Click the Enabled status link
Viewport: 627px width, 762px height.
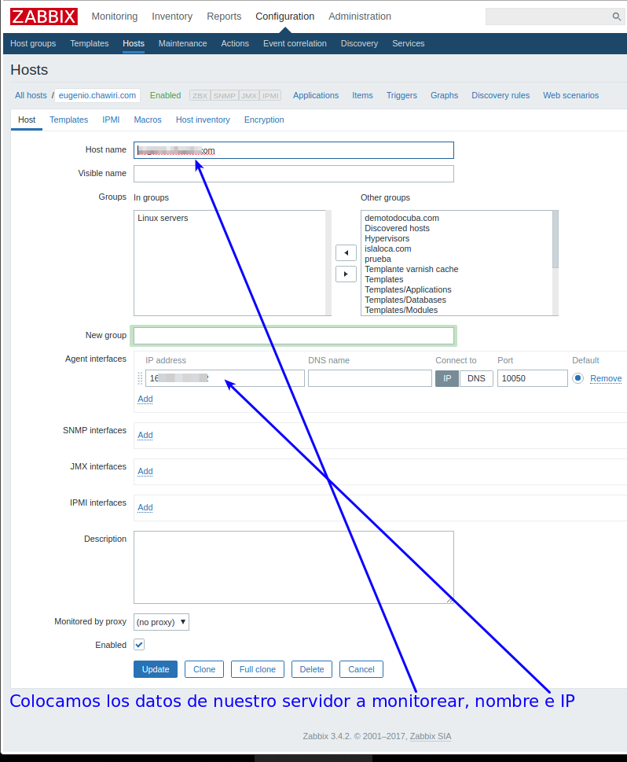[165, 95]
